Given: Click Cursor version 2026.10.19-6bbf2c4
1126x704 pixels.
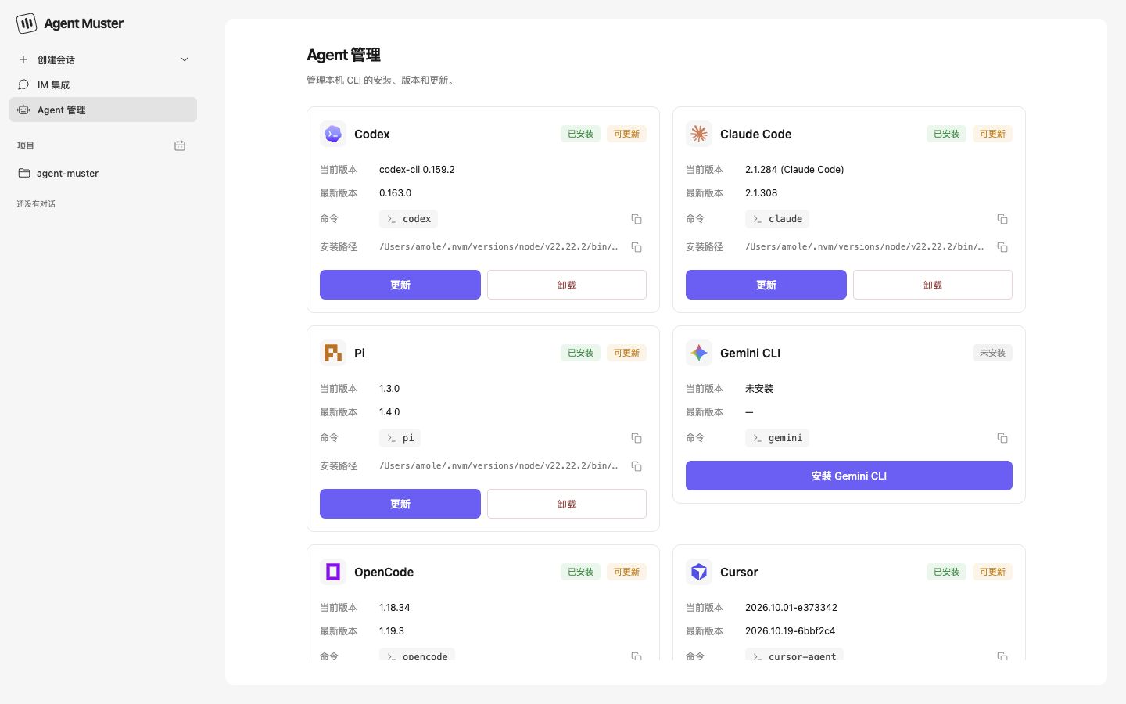Looking at the screenshot, I should [x=790, y=630].
